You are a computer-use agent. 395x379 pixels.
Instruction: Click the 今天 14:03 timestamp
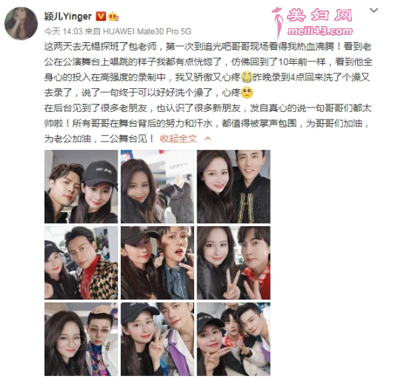64,31
